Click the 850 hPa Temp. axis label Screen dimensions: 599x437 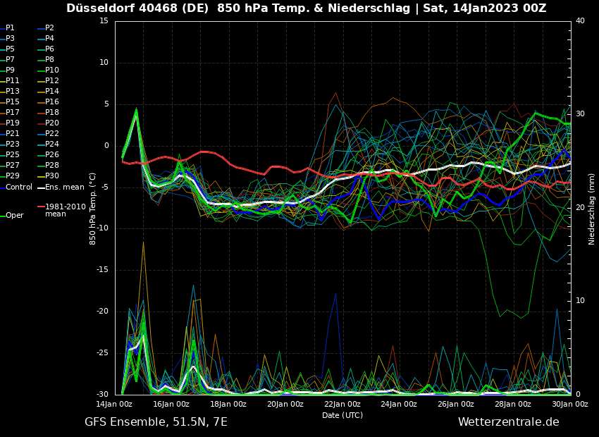[x=93, y=209]
